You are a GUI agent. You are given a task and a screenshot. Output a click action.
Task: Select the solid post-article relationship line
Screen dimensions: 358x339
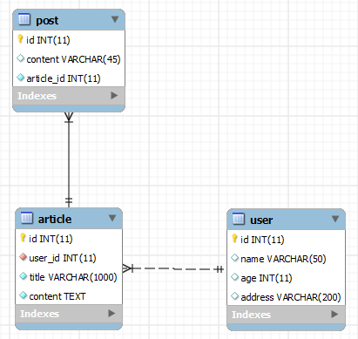click(69, 159)
